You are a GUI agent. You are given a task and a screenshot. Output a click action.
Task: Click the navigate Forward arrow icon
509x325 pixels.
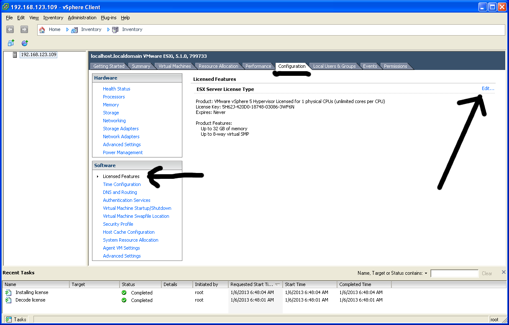[24, 29]
